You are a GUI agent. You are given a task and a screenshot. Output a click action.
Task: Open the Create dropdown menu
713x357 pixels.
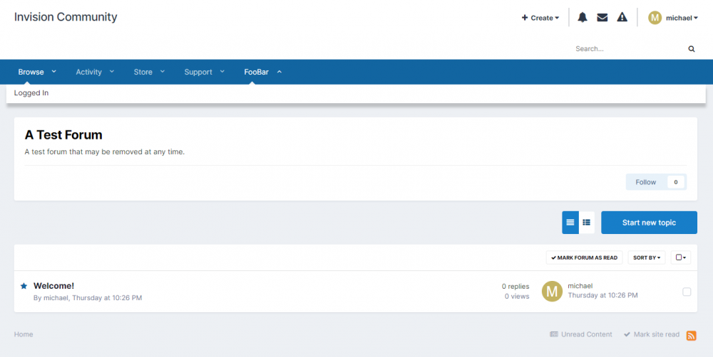tap(540, 18)
